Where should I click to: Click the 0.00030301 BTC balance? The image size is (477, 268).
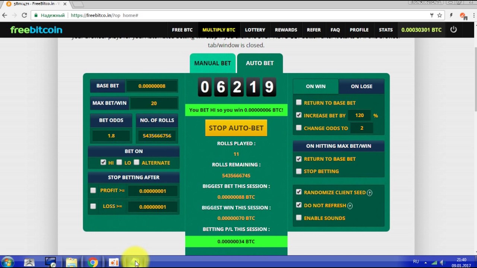(x=421, y=30)
